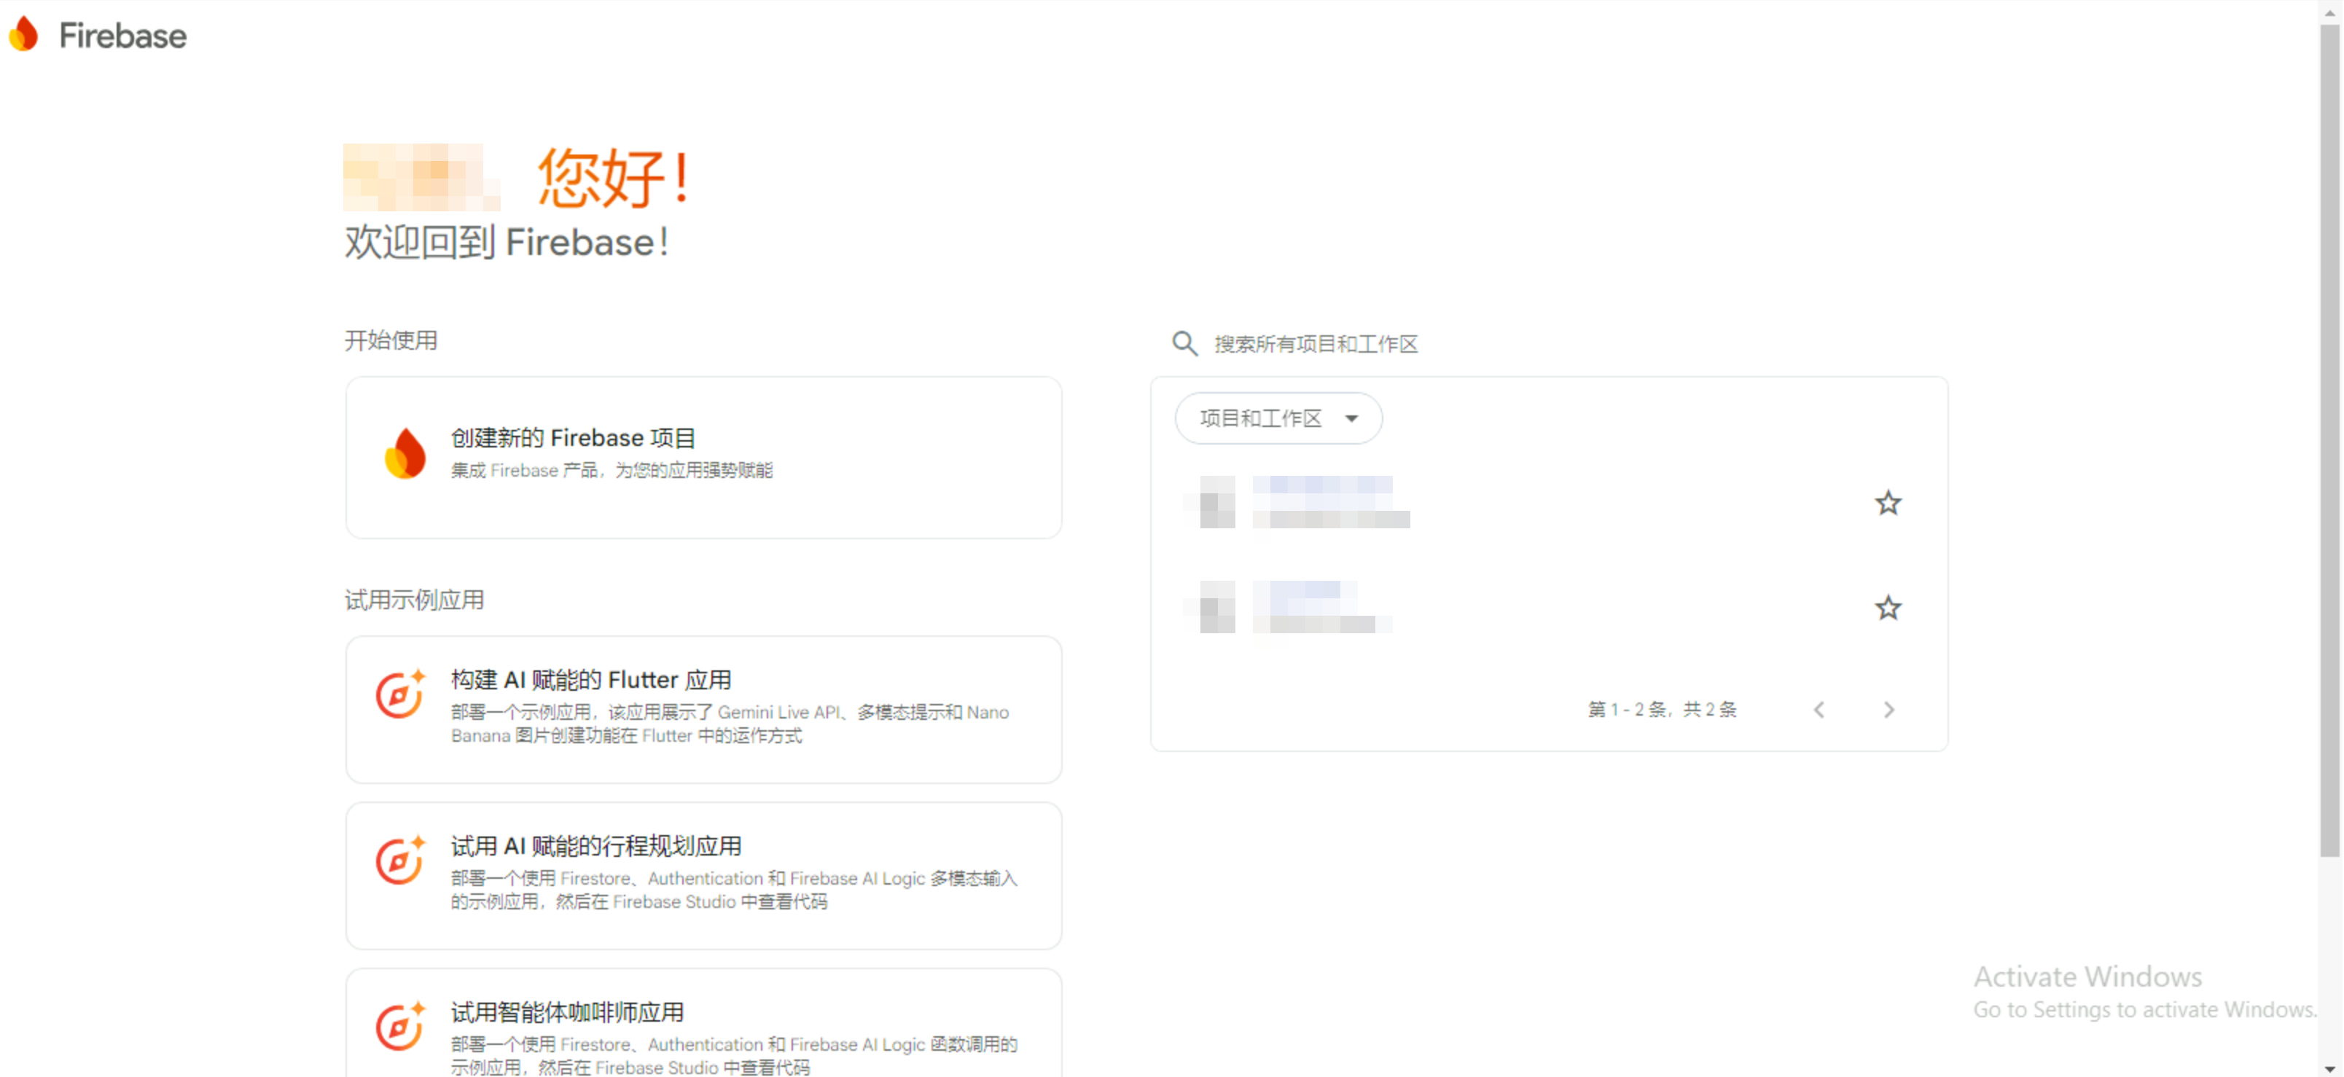Go to previous page of projects
2344x1077 pixels.
point(1819,710)
